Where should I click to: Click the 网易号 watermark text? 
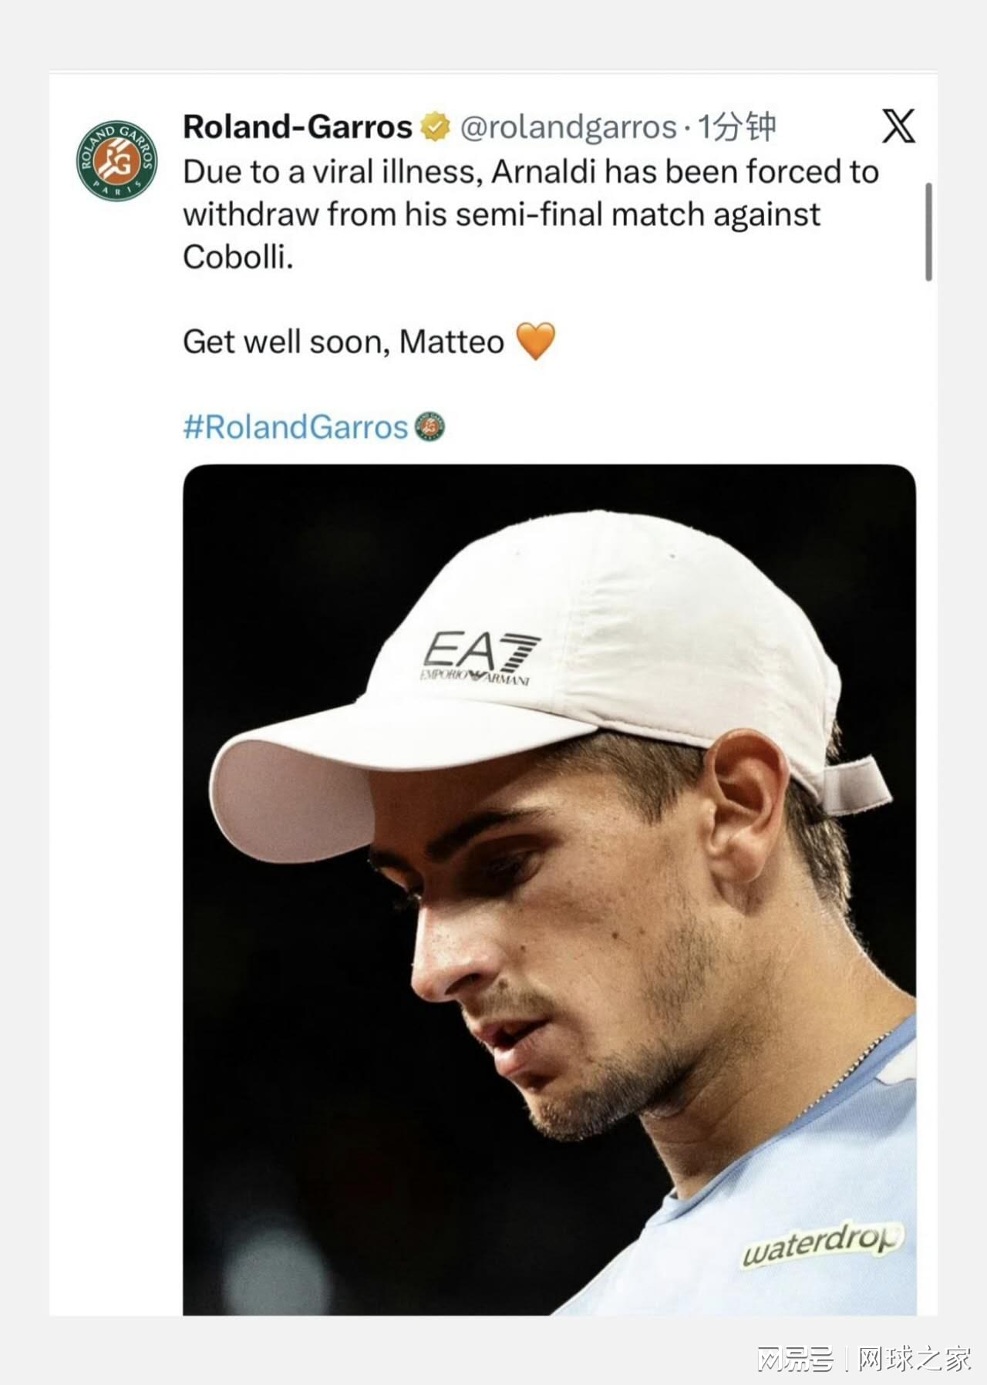click(x=795, y=1358)
